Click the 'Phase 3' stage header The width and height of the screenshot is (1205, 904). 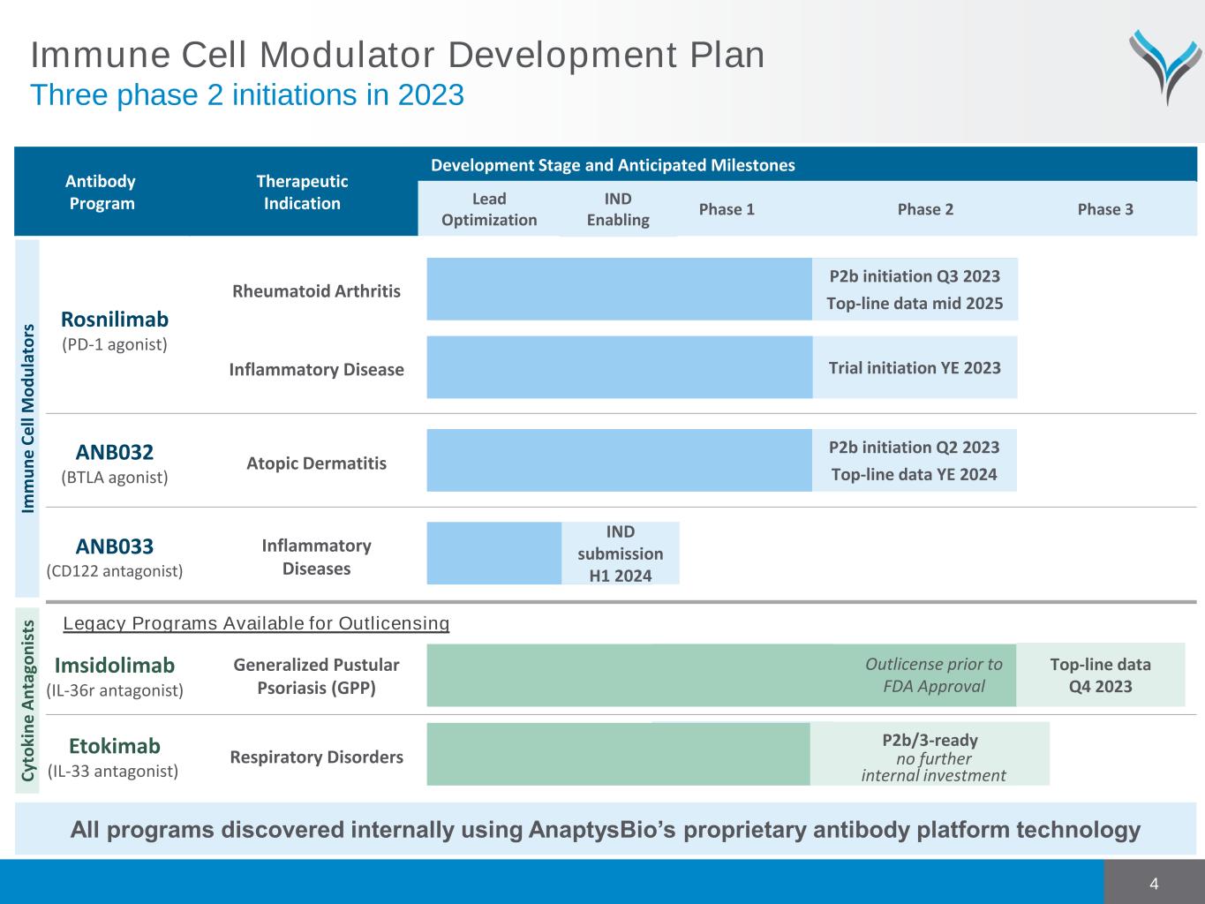pos(1105,209)
